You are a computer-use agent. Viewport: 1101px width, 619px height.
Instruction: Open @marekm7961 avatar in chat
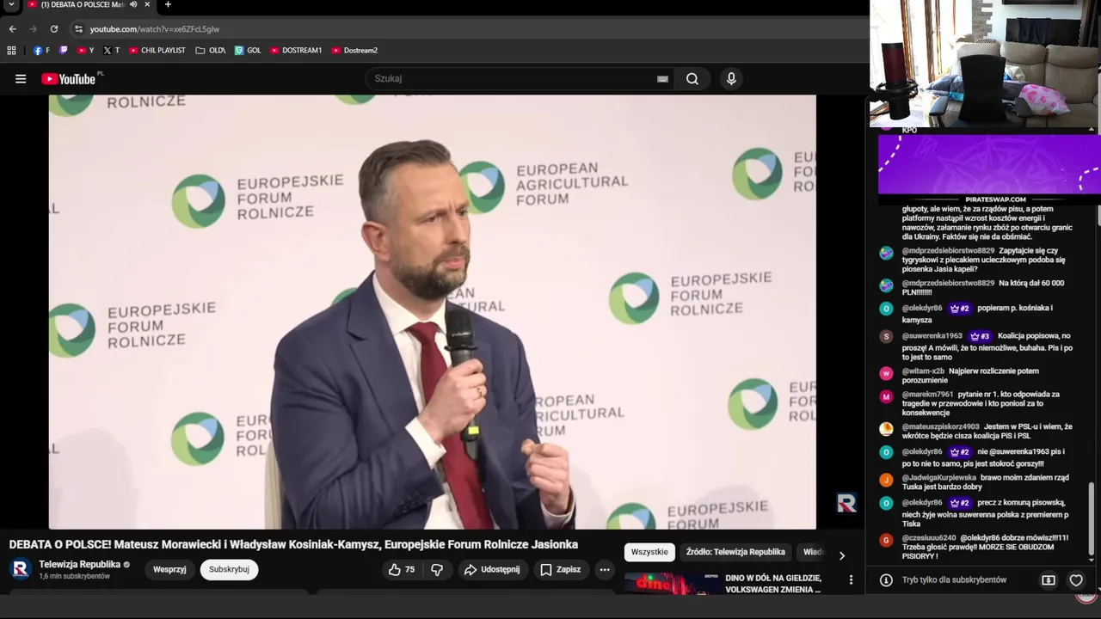tap(886, 397)
